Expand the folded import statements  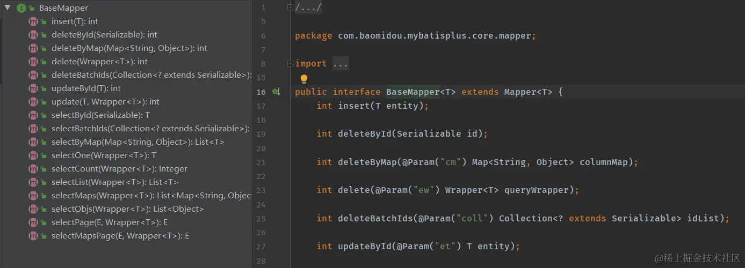tap(290, 63)
